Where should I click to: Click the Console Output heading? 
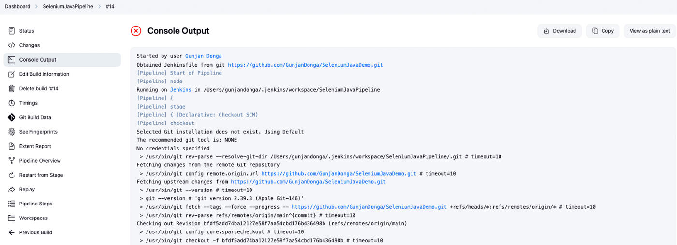[178, 31]
